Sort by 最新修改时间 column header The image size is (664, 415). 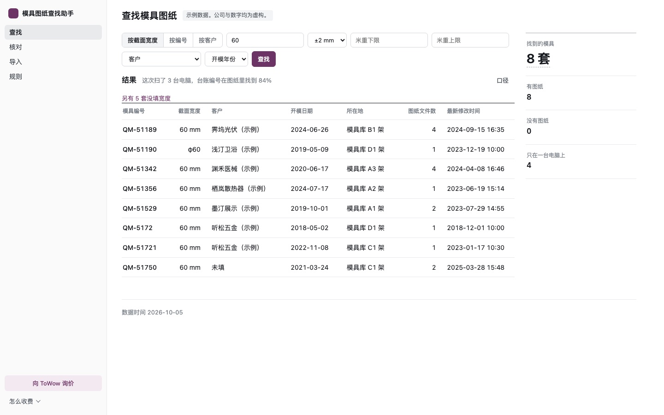(463, 111)
